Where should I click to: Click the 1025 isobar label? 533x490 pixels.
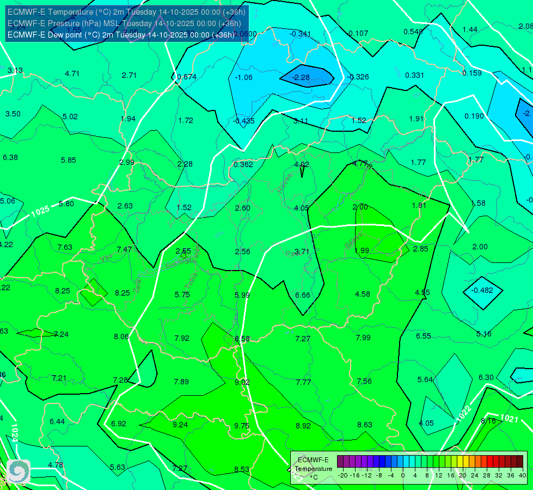[x=40, y=211]
